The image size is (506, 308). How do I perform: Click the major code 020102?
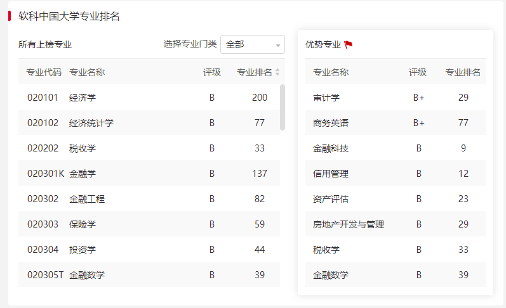[x=43, y=123]
